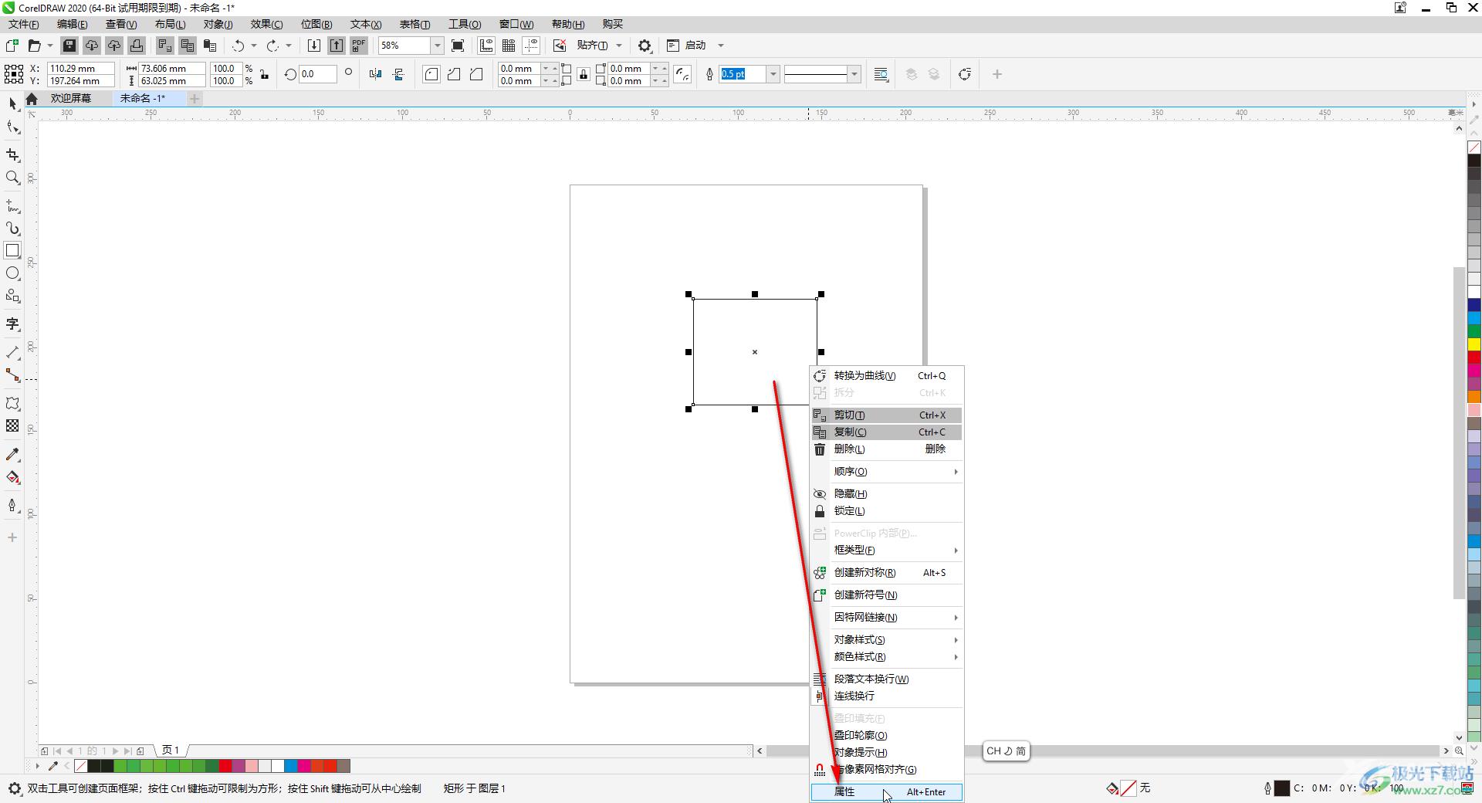The height and width of the screenshot is (803, 1482).
Task: Choose 属性 from context menu
Action: pos(886,791)
